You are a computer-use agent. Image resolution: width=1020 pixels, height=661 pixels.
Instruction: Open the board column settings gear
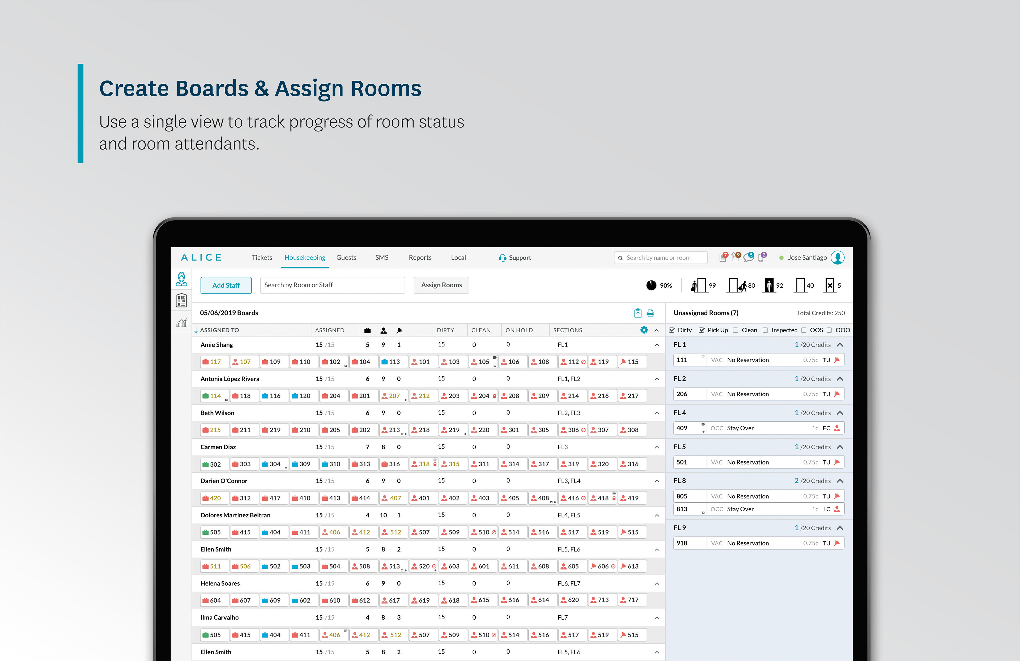click(644, 330)
